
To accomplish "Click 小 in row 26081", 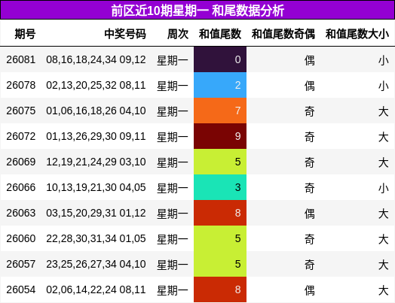I will point(384,60).
